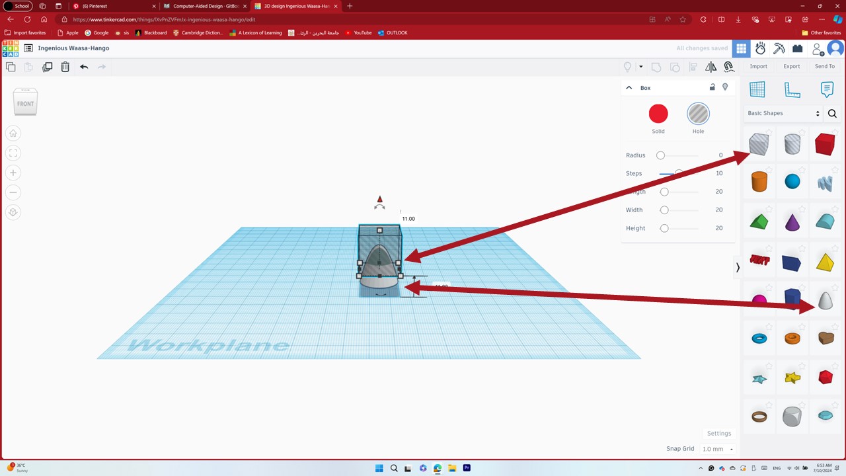The height and width of the screenshot is (476, 846).
Task: Click the Settings button
Action: pyautogui.click(x=719, y=434)
